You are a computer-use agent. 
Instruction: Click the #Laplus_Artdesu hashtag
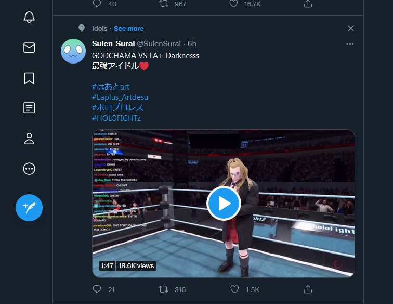tap(120, 97)
